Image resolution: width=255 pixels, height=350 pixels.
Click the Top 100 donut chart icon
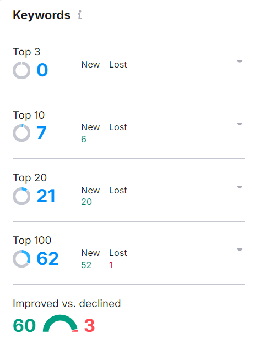point(21,259)
